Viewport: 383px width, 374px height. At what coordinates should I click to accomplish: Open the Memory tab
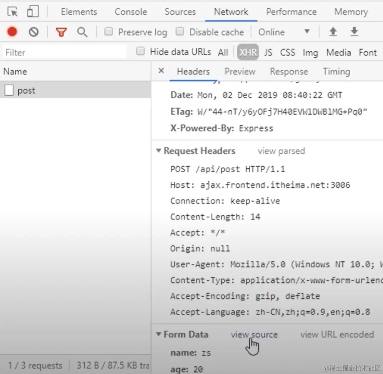point(351,12)
